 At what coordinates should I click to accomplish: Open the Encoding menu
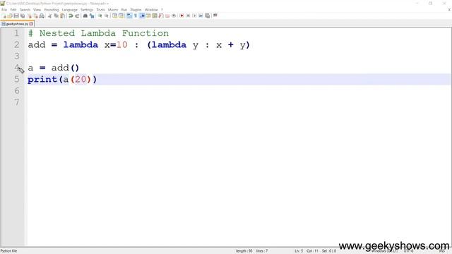coord(52,10)
